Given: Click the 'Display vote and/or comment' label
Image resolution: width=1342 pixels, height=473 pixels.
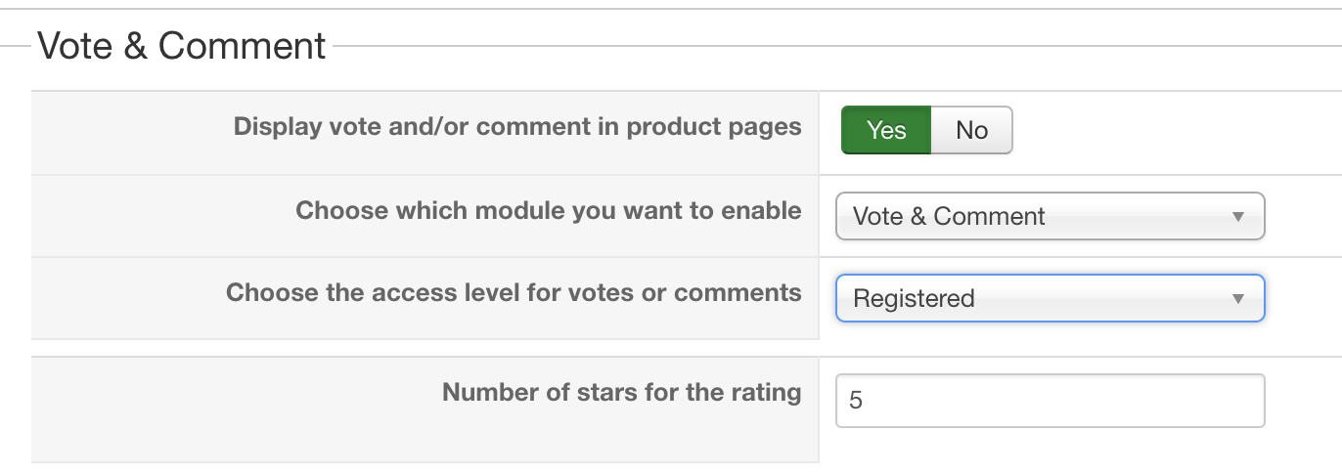Looking at the screenshot, I should pos(516,127).
